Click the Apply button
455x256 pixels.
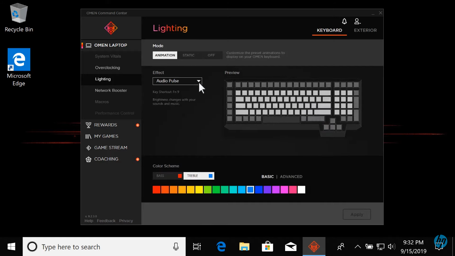[357, 214]
